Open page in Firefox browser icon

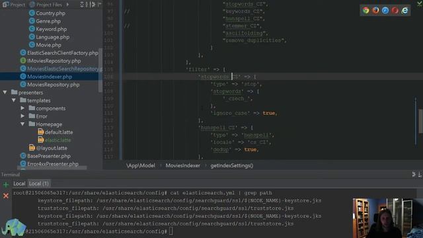coord(375,11)
